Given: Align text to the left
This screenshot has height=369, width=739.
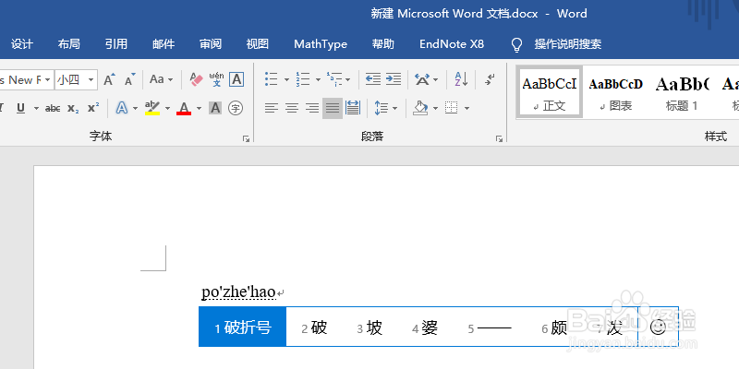Looking at the screenshot, I should 271,108.
